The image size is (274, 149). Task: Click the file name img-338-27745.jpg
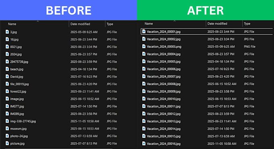coord(23,121)
